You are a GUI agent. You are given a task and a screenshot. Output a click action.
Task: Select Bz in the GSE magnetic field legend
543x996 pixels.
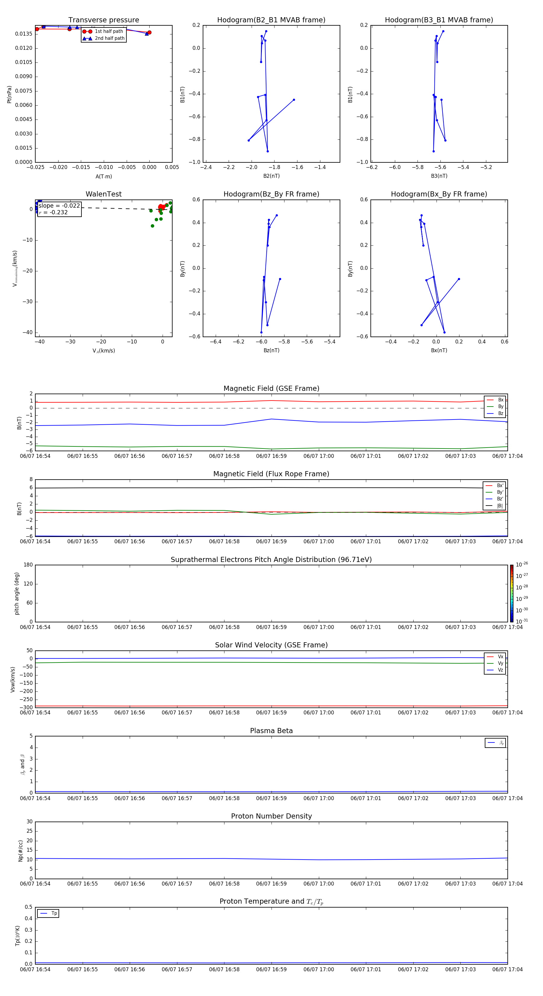[495, 413]
